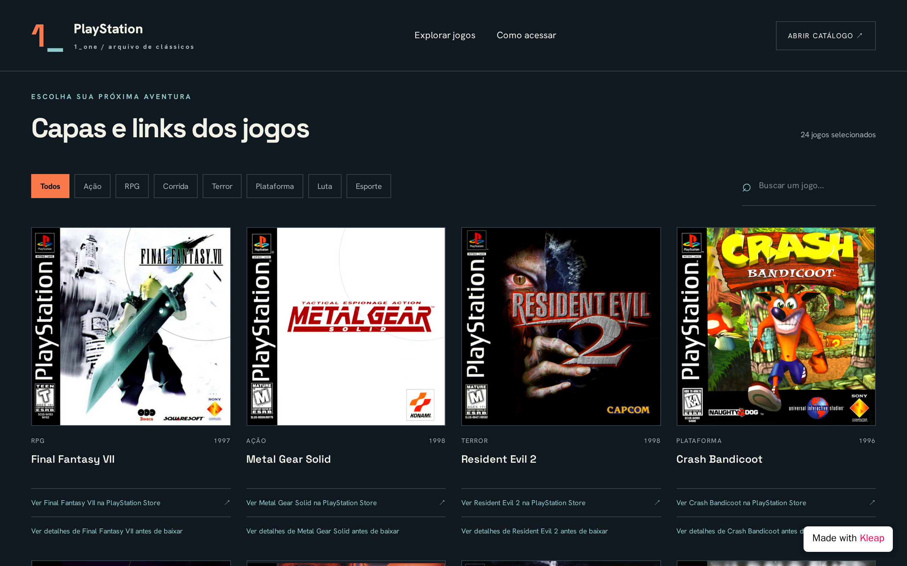Click the Made with Kleap badge
This screenshot has height=566, width=907.
point(848,539)
